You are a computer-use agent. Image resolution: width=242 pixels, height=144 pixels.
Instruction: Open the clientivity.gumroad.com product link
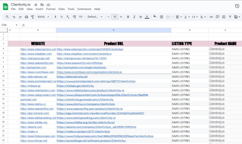85,99
